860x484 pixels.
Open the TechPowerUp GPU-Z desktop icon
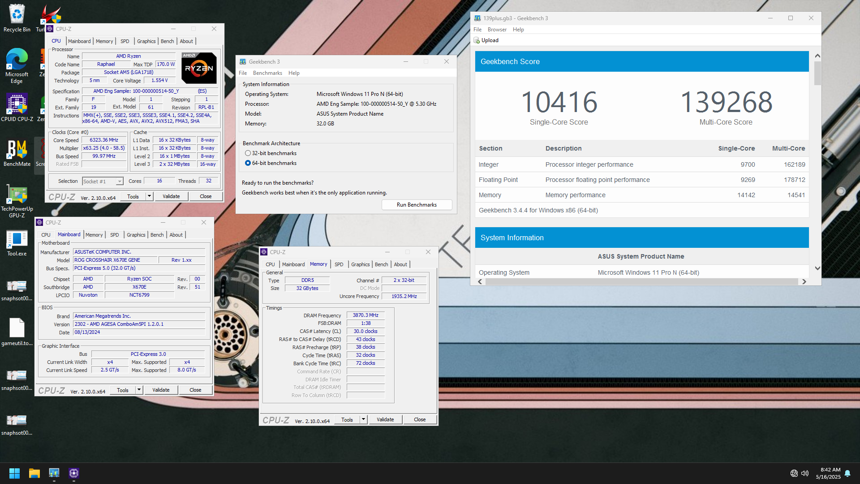click(x=17, y=202)
